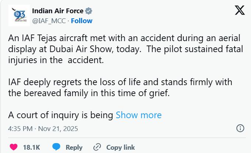Click the "A court of inquiry is being" text
Screen dimensions: 251x153
[60, 115]
